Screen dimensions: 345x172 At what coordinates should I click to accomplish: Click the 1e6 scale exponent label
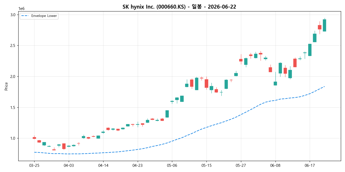(21, 9)
